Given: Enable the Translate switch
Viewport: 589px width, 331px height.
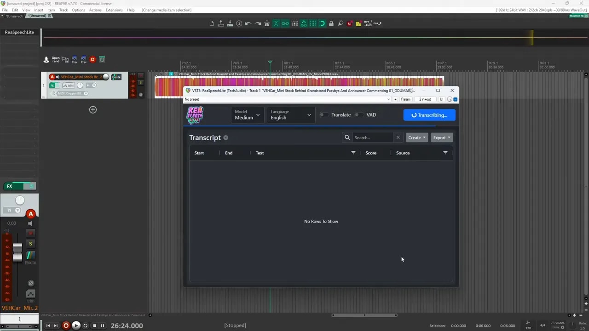Looking at the screenshot, I should [x=324, y=115].
